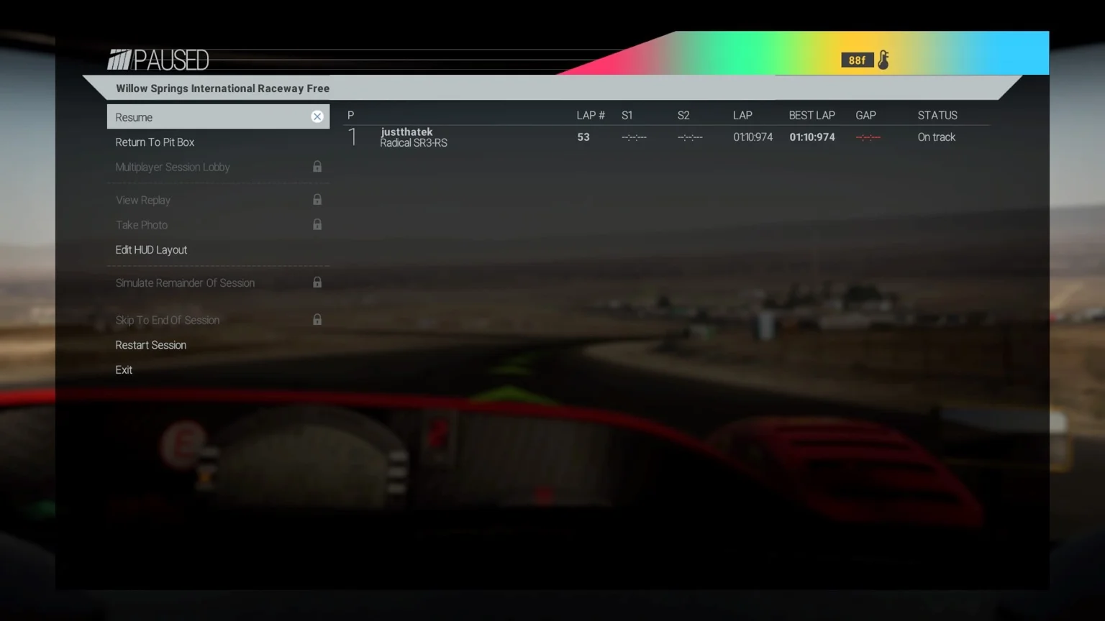Click the BEST LAP column header
The image size is (1105, 621).
click(811, 115)
